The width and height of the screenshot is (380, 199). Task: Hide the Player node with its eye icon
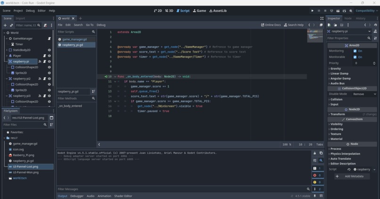coord(49,56)
